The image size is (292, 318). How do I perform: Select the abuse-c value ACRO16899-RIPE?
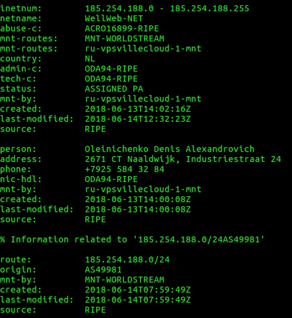click(x=122, y=28)
